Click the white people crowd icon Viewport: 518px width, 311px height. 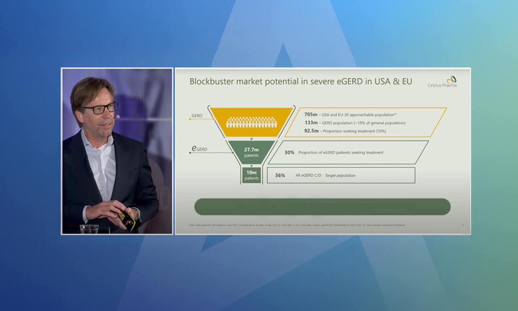coord(251,122)
